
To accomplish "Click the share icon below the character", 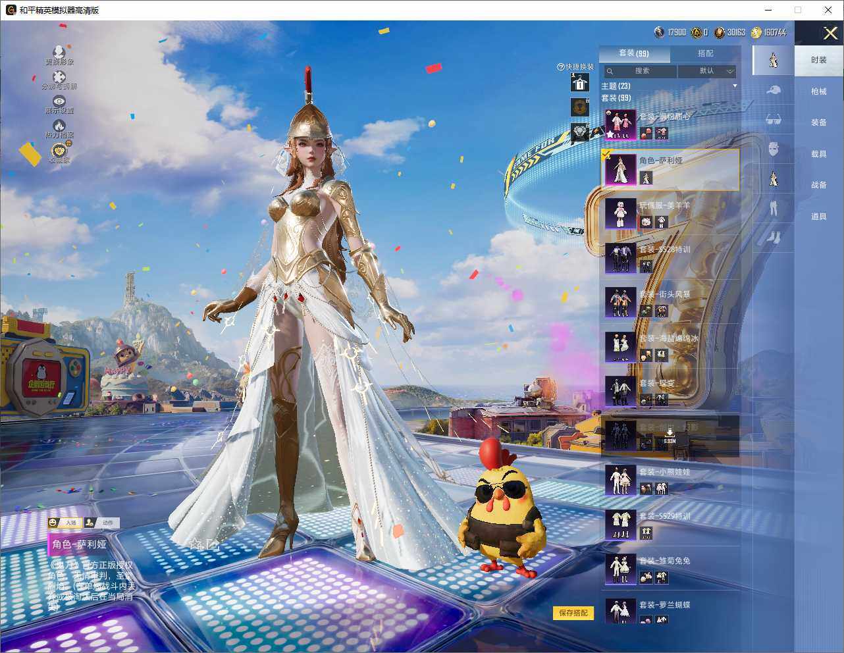I will [x=212, y=544].
